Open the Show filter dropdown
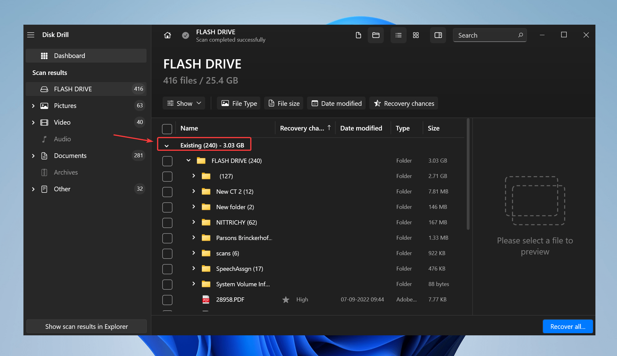The image size is (617, 356). click(184, 103)
